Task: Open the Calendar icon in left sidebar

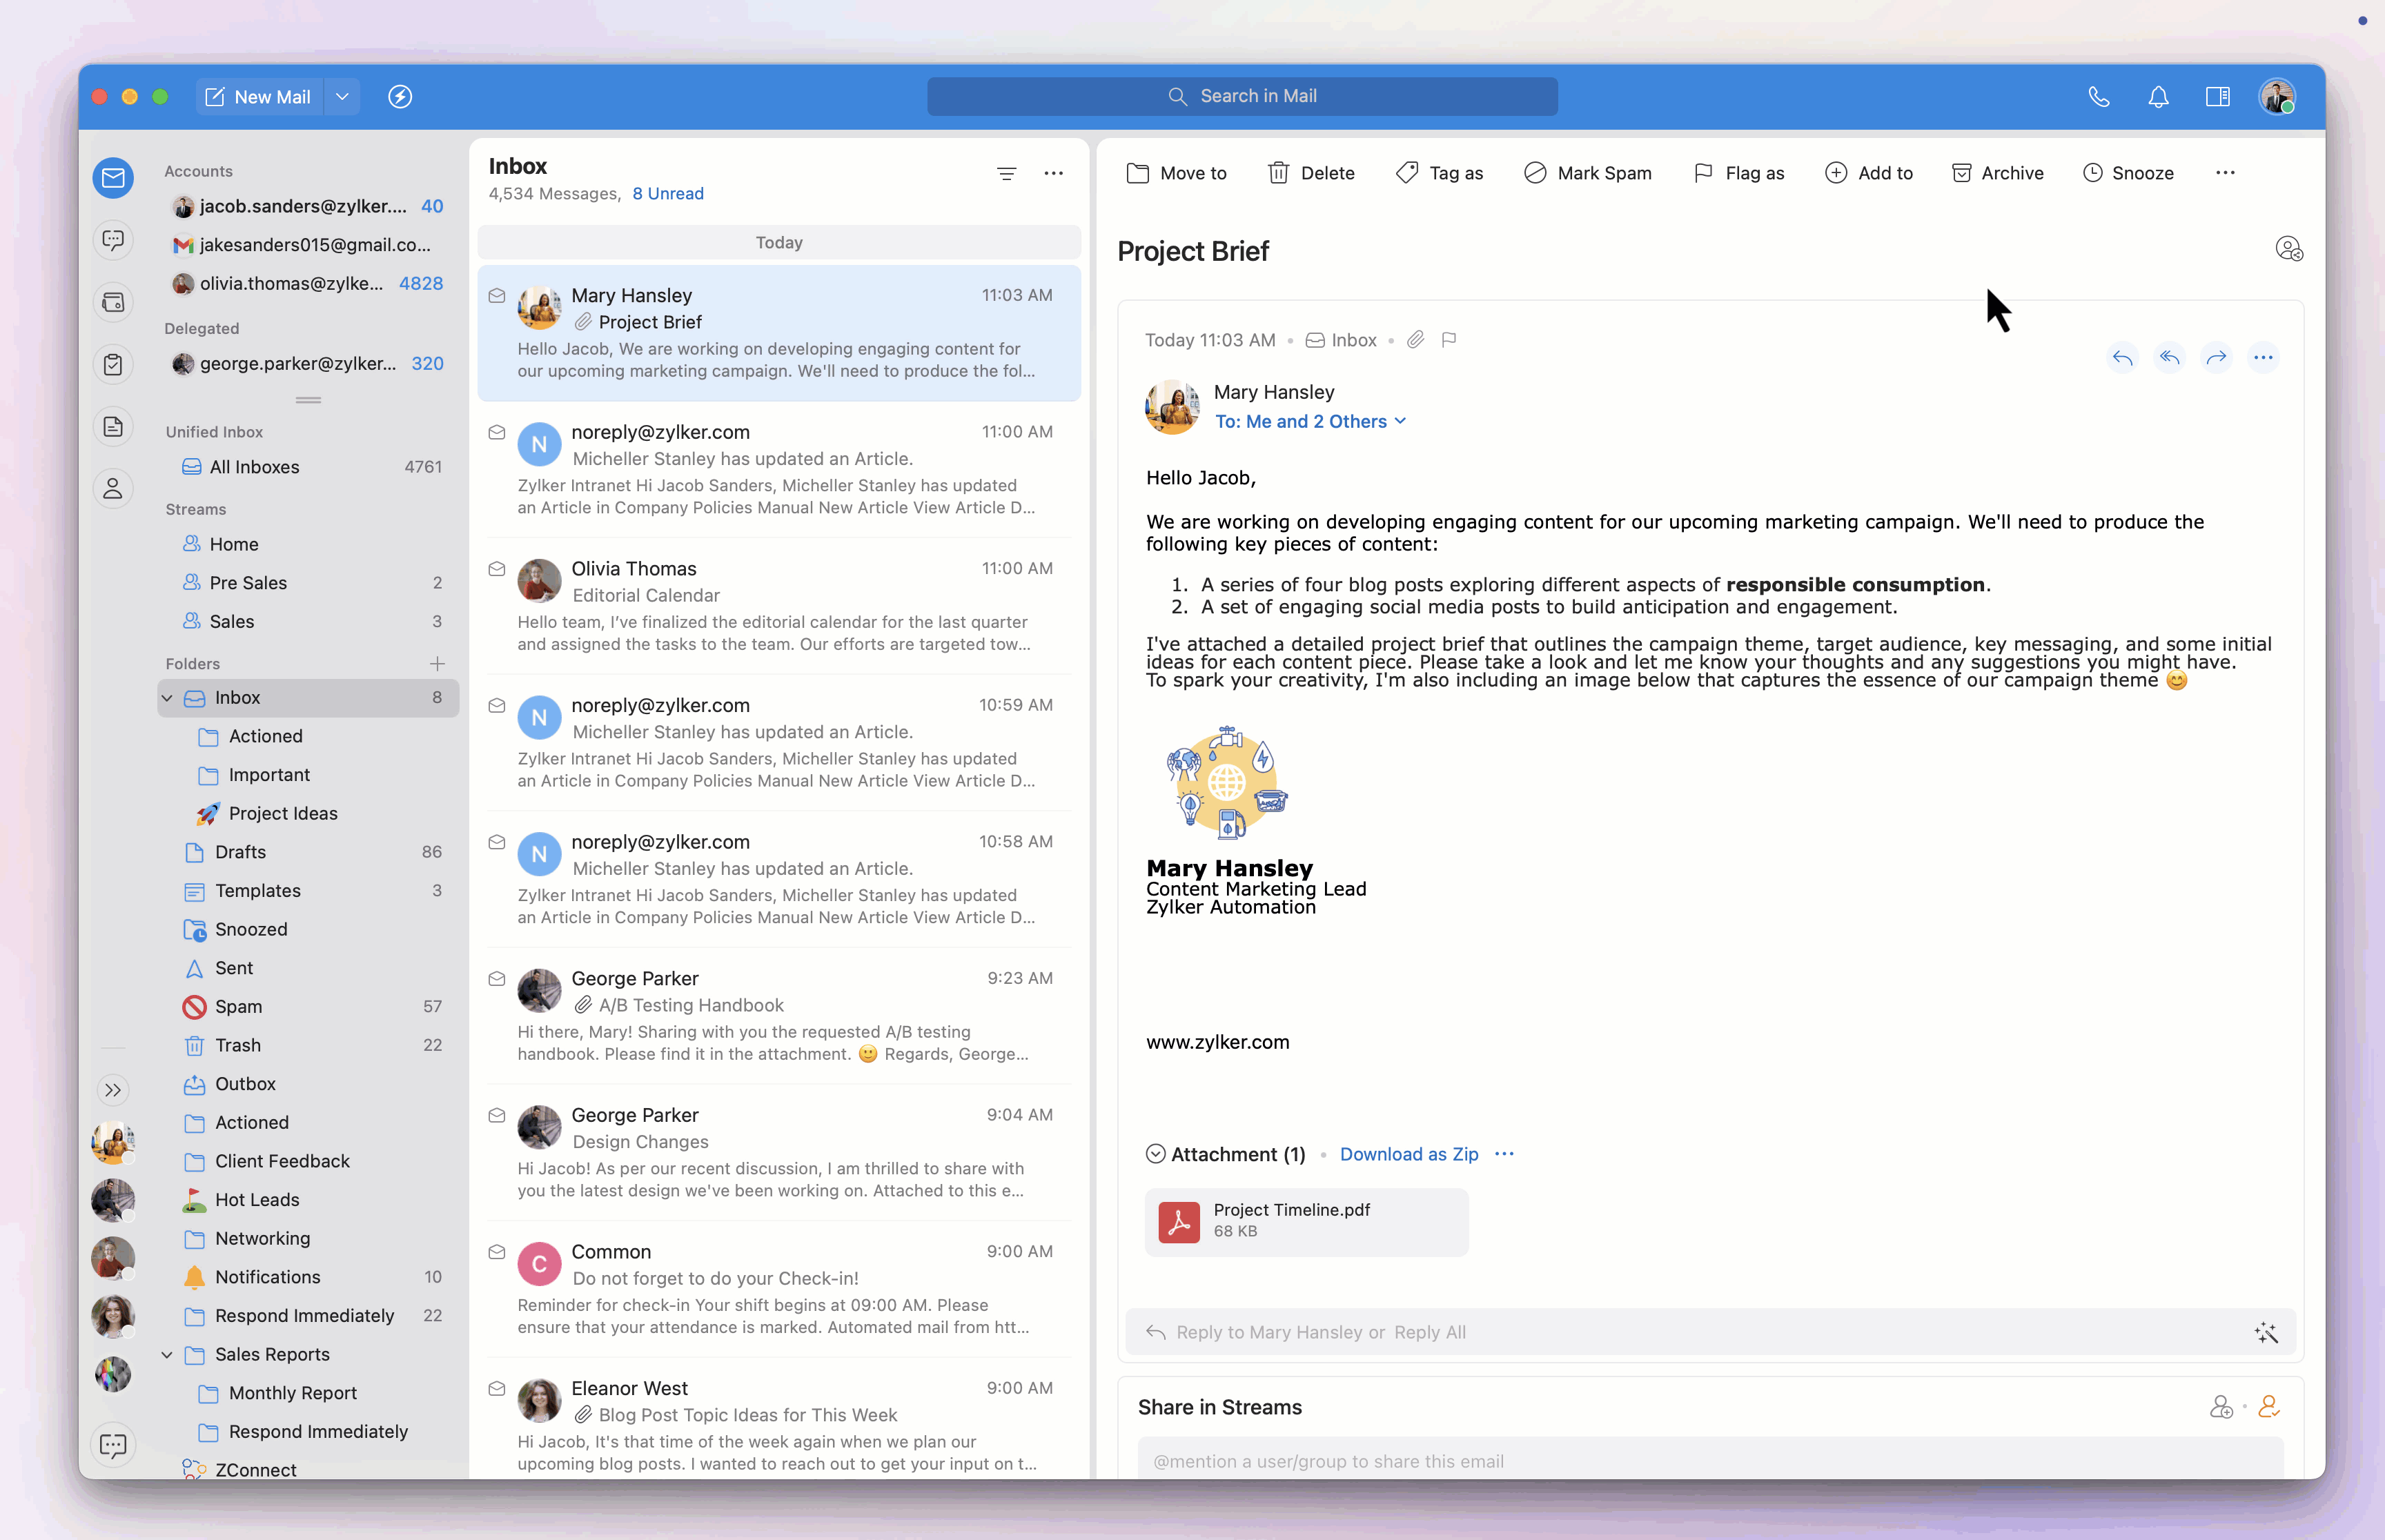Action: tap(113, 303)
